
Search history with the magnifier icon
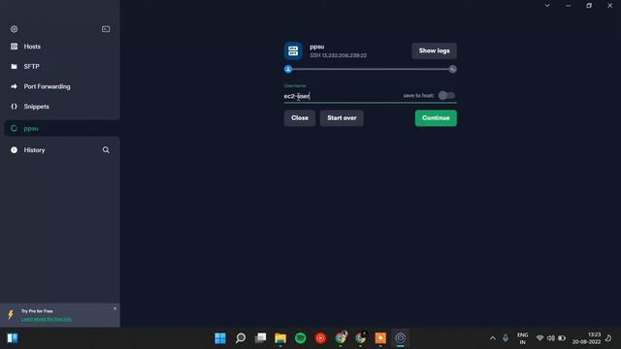(106, 150)
